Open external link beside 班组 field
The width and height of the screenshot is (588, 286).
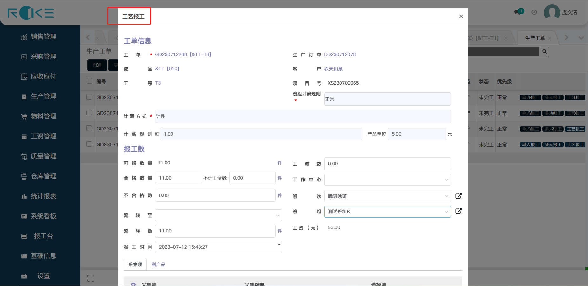(x=458, y=211)
